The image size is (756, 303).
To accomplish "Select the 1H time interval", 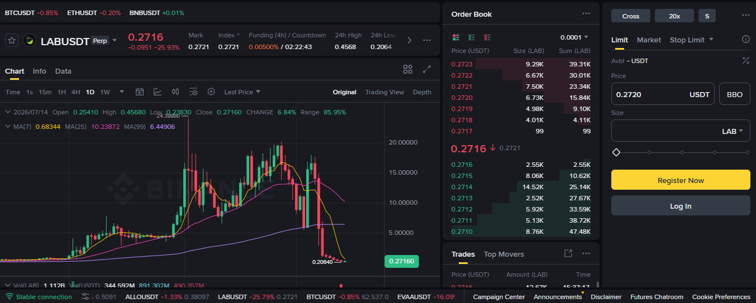I will (61, 92).
